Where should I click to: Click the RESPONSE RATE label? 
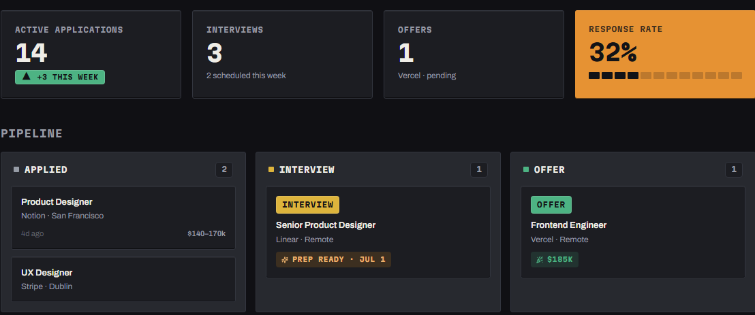[x=626, y=29]
